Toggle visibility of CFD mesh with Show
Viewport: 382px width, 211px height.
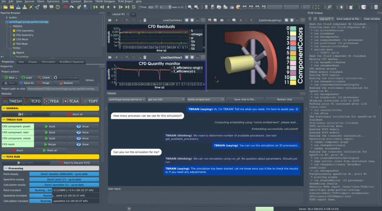(83, 144)
